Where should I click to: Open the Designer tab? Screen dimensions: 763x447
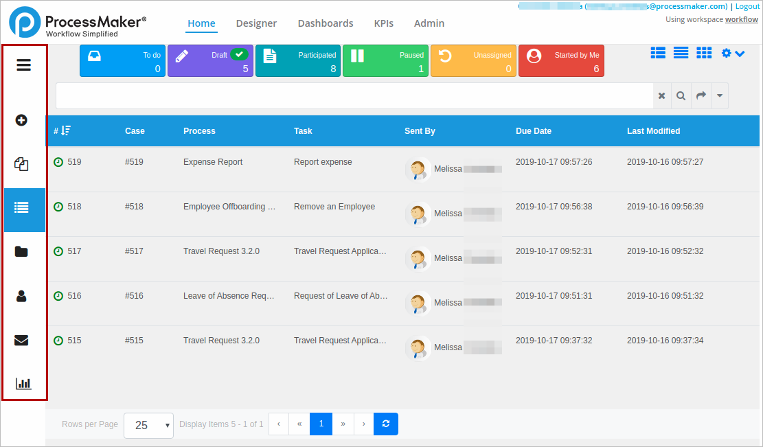(x=256, y=23)
